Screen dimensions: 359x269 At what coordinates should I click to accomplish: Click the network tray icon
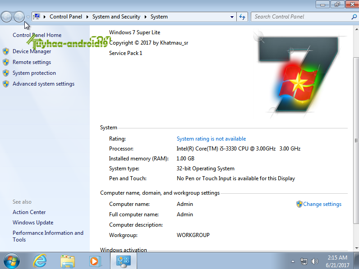(304, 261)
